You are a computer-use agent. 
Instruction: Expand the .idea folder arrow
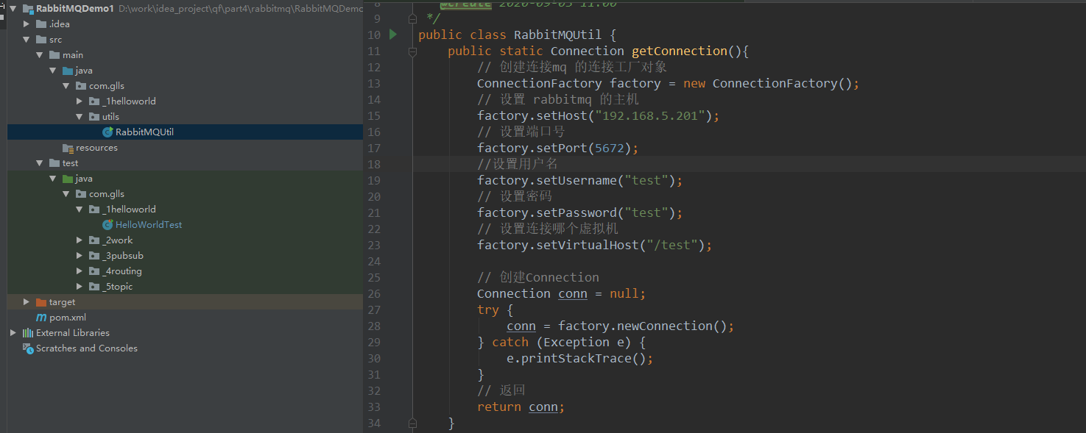click(x=27, y=24)
